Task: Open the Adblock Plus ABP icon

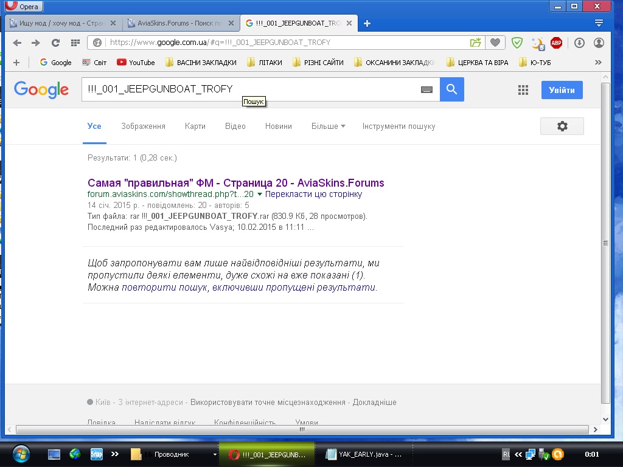Action: pos(556,43)
